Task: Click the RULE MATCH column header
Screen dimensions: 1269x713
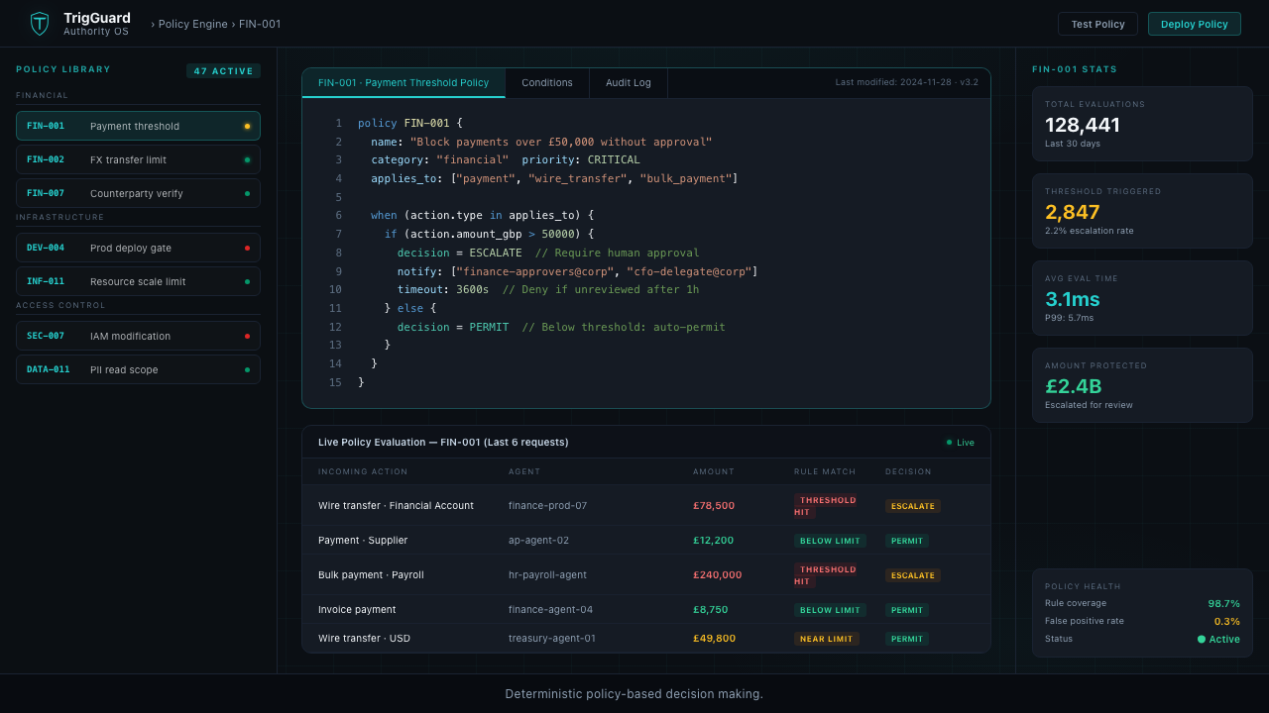Action: pos(825,471)
